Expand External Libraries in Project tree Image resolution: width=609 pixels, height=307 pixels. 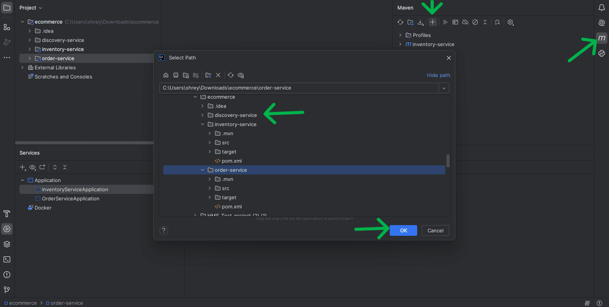[22, 67]
